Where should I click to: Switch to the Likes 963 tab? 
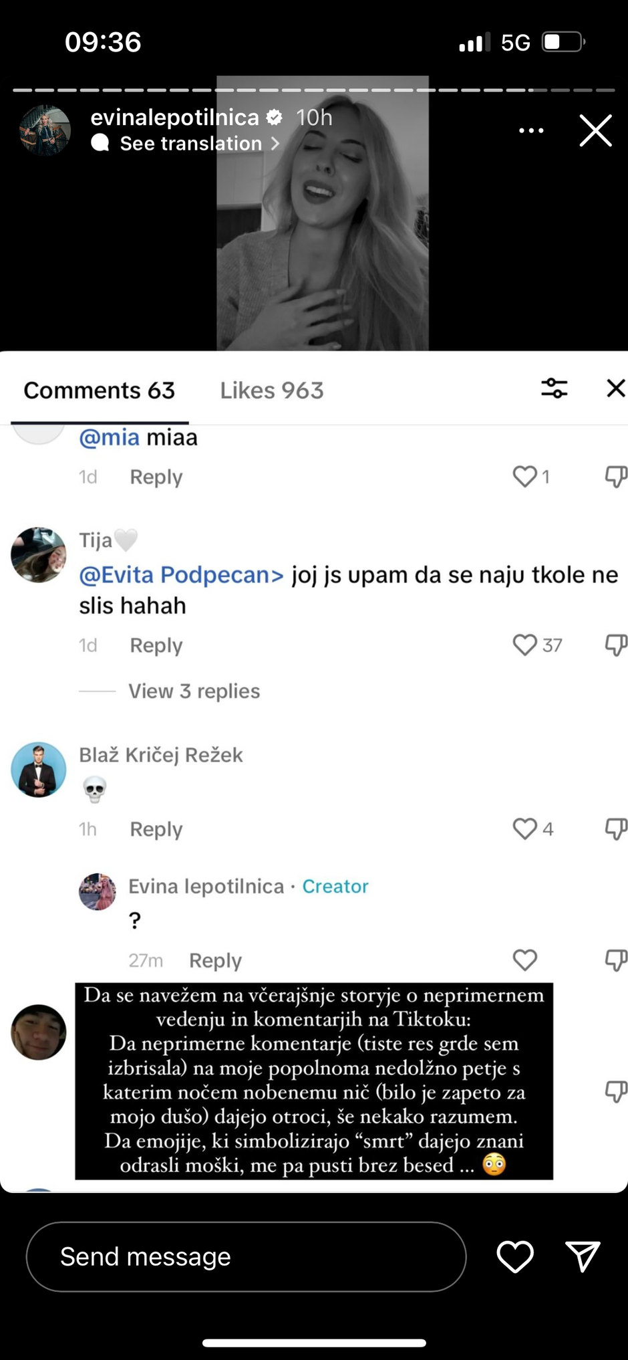pos(272,390)
